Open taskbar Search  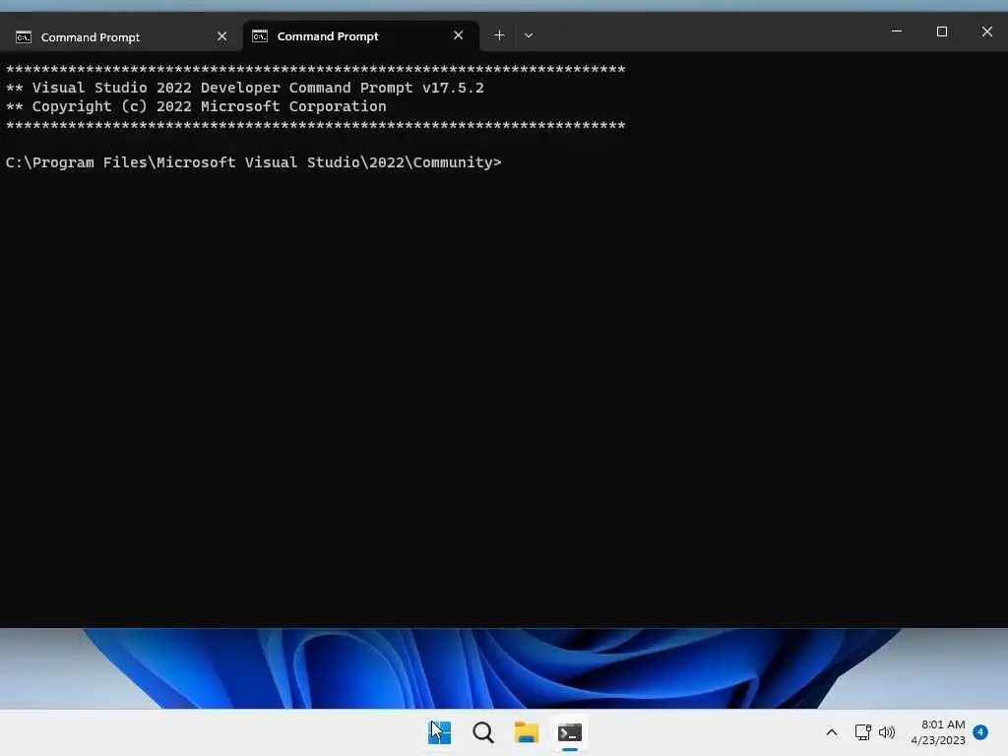click(482, 732)
